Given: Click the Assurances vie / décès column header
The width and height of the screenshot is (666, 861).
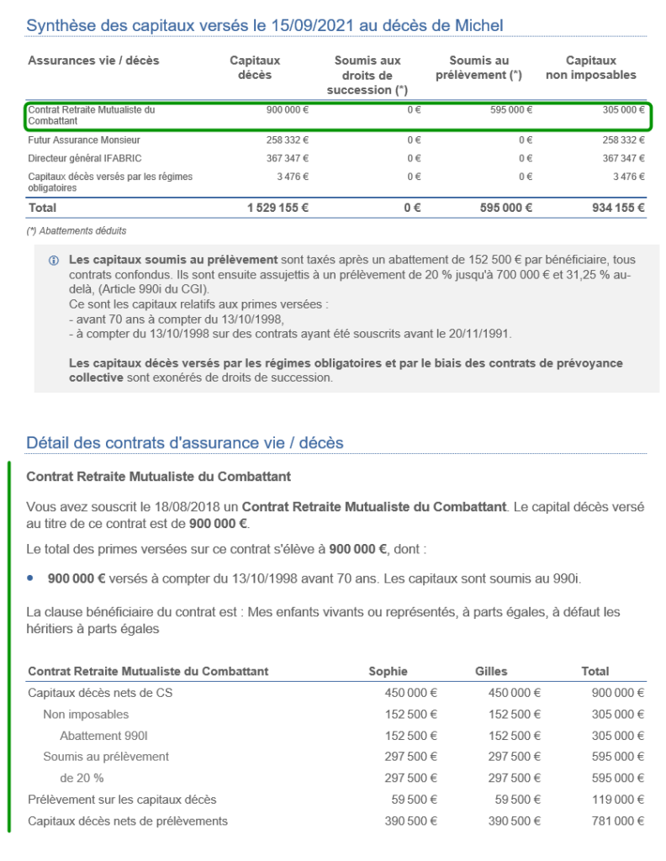Looking at the screenshot, I should 93,61.
